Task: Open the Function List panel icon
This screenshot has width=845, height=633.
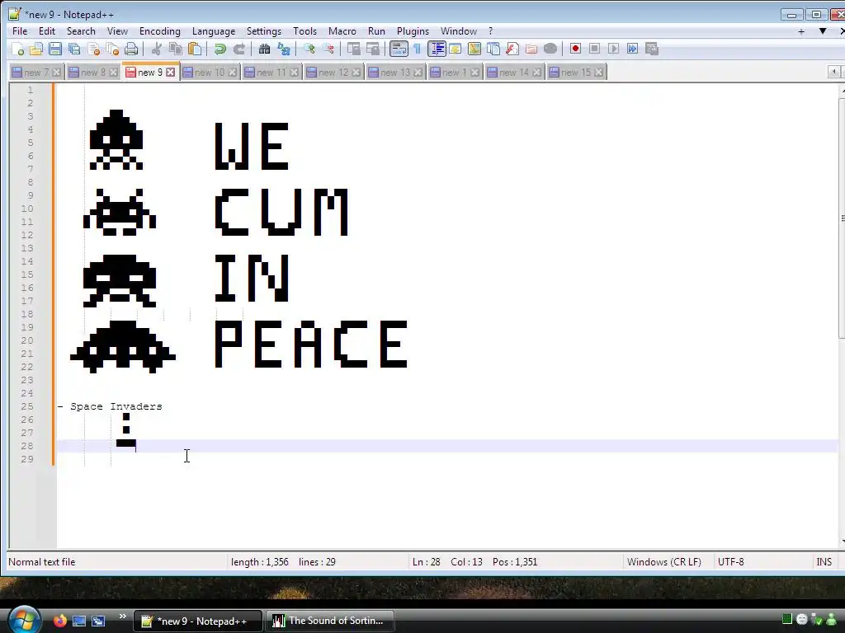Action: tap(512, 49)
